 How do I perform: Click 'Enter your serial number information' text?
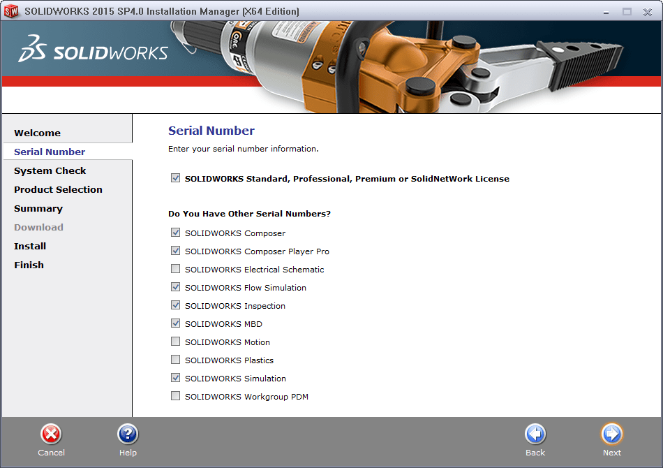click(244, 149)
